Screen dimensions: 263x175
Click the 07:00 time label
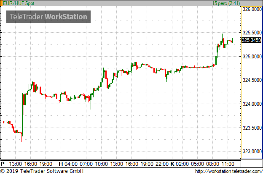pos(86,164)
